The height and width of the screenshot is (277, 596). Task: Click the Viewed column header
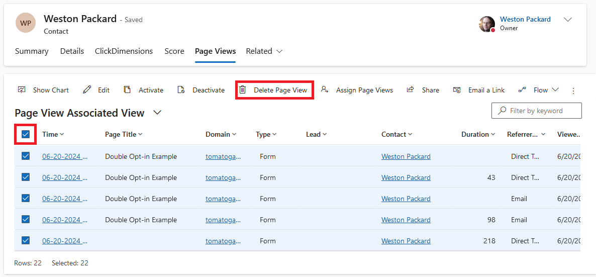569,134
